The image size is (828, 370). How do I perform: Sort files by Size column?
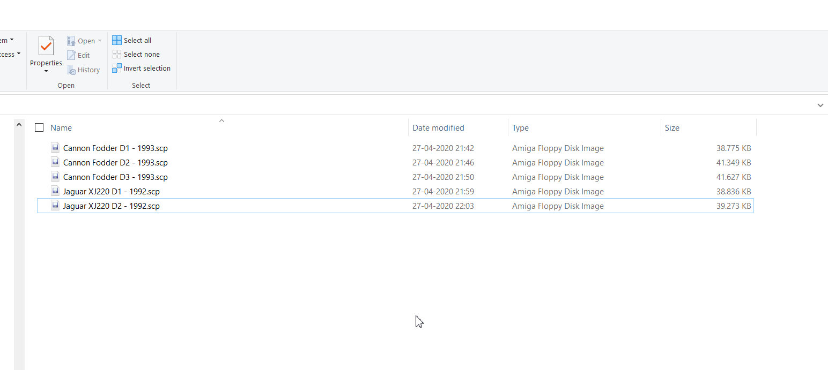pyautogui.click(x=672, y=128)
